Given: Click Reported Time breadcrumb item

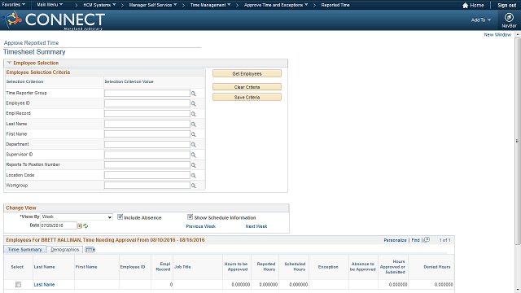Looking at the screenshot, I should 335,5.
